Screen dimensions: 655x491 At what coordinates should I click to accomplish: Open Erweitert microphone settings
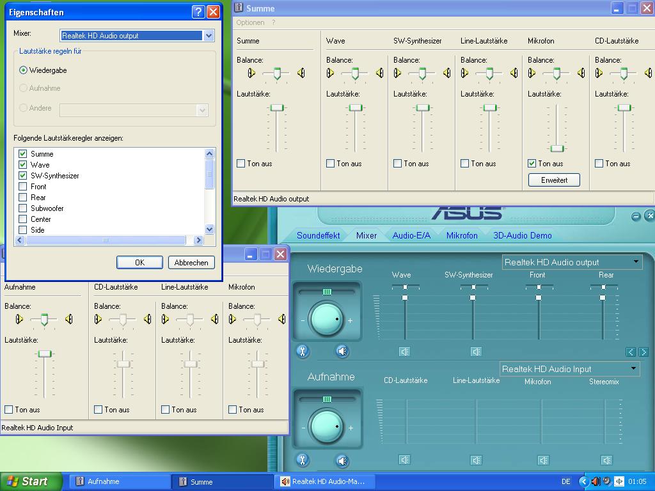(554, 180)
